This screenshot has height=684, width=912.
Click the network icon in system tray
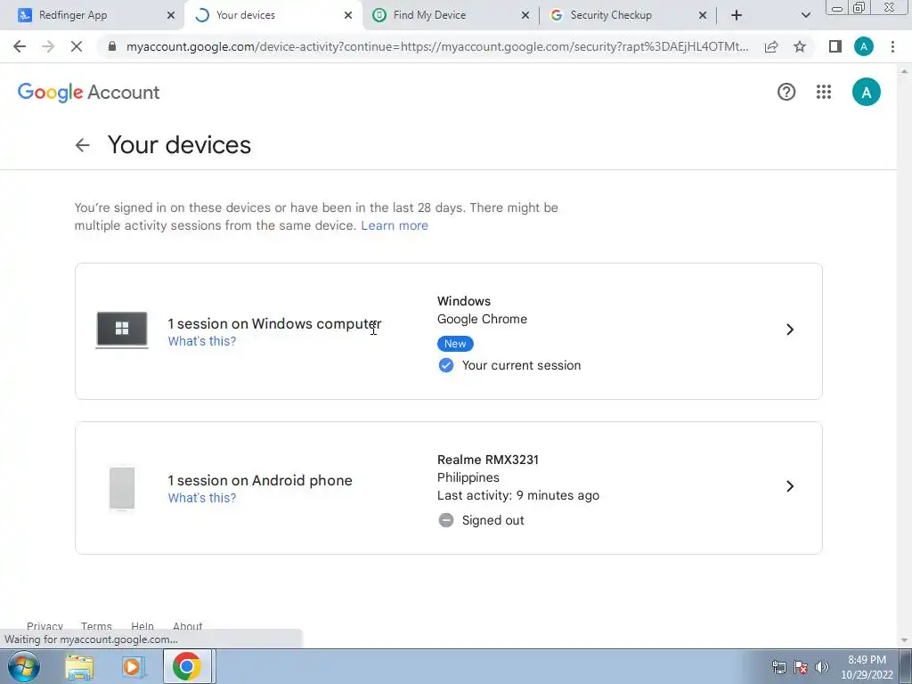[x=778, y=667]
